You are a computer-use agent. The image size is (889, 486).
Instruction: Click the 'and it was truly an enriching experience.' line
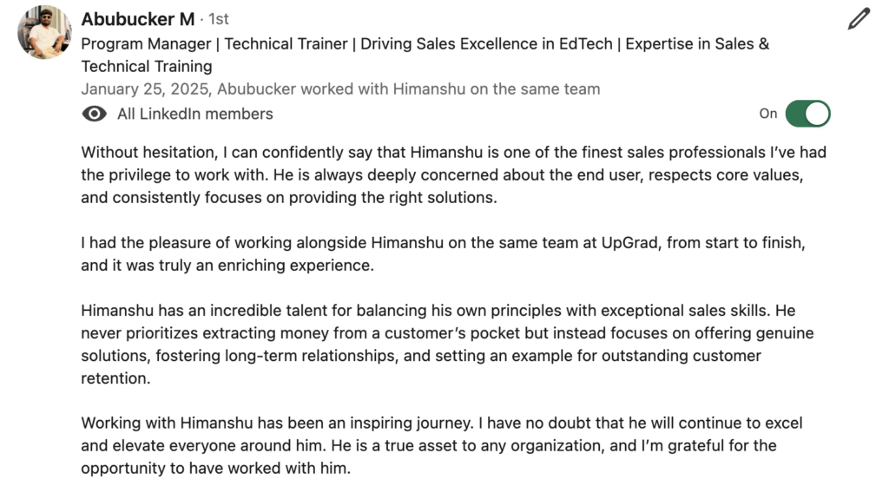[227, 266]
